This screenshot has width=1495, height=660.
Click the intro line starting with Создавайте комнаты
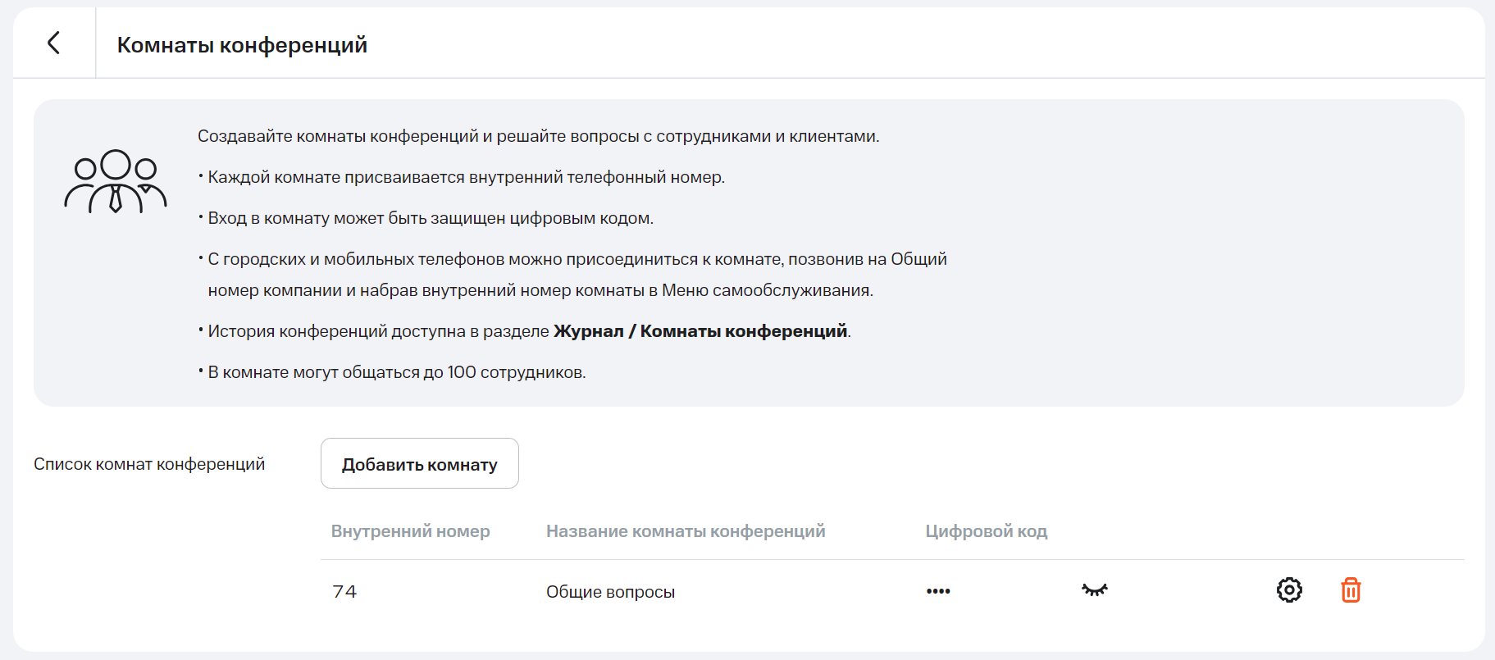coord(538,136)
